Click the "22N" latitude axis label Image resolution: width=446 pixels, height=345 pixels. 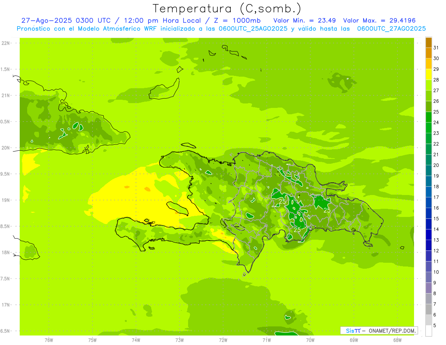click(6, 43)
